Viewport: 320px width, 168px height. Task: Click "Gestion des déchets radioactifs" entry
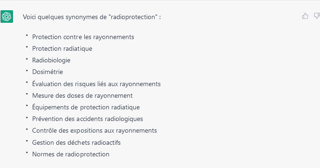click(x=76, y=142)
